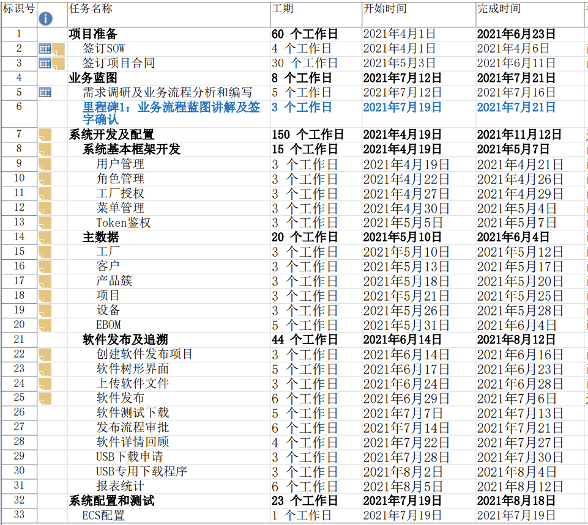Click the blue info indicator column header icon
The image size is (588, 525).
(45, 18)
